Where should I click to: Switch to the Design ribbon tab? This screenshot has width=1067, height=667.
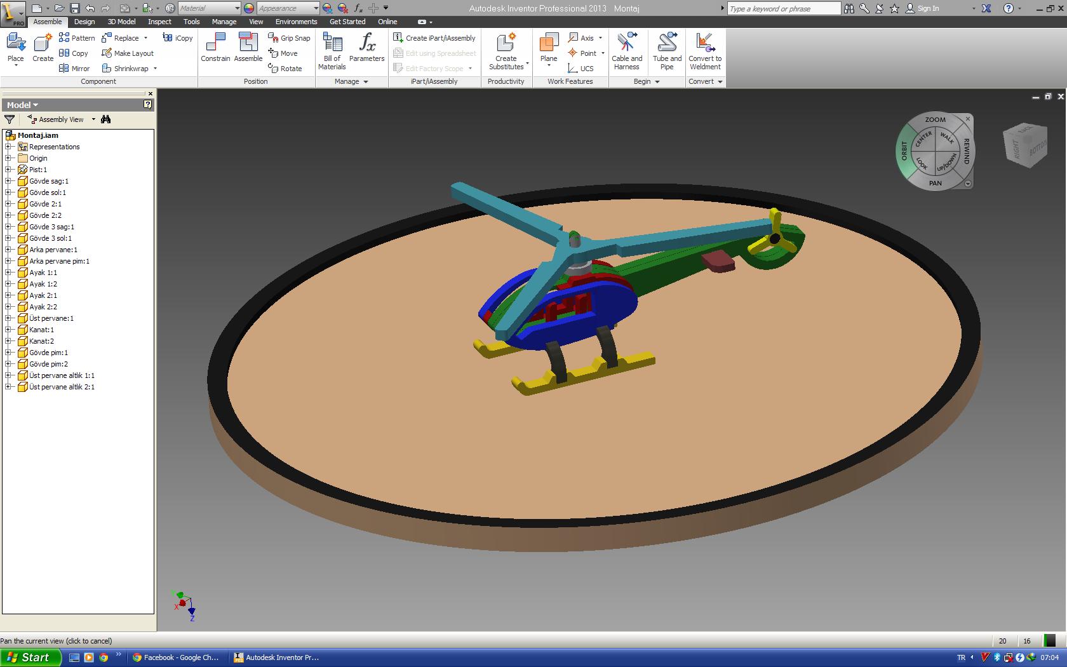pos(84,22)
